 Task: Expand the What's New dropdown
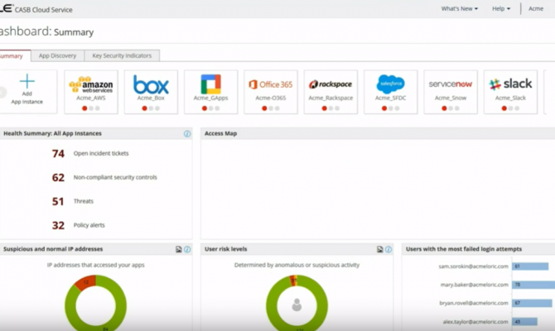460,9
